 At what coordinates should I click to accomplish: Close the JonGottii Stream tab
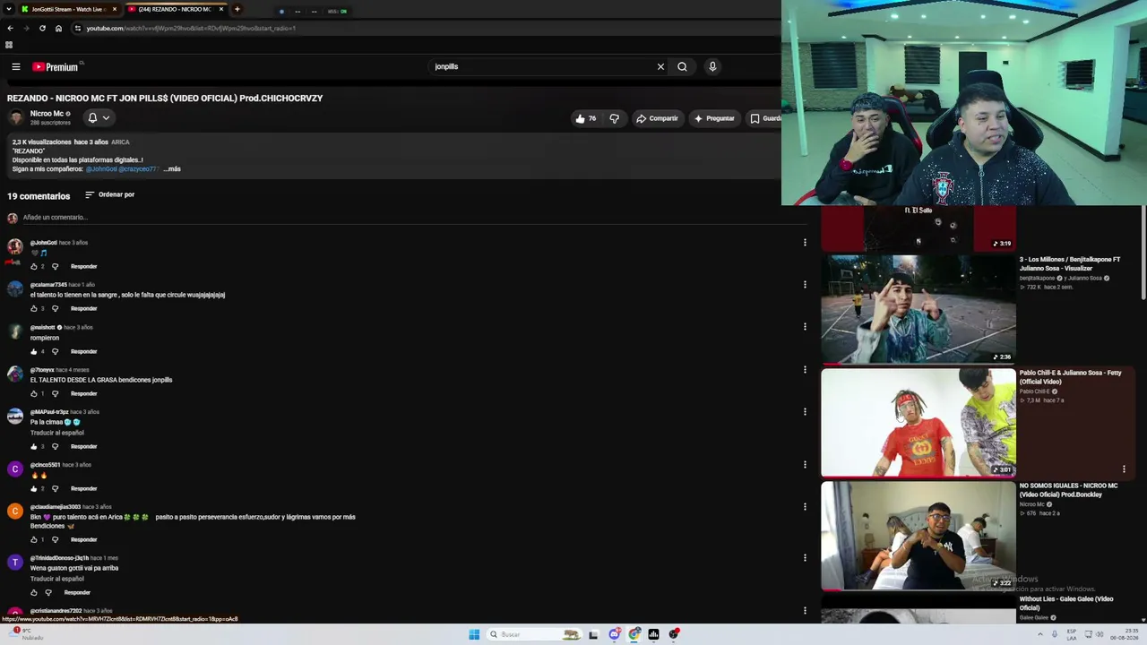click(115, 9)
